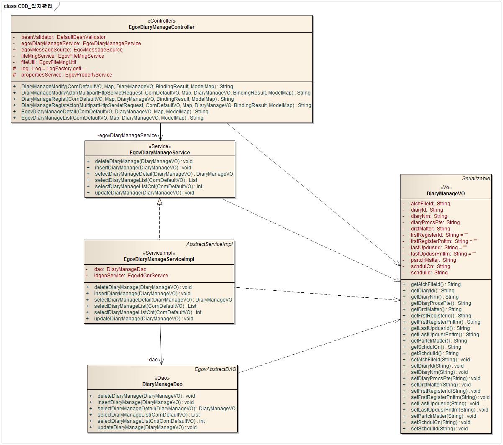
Task: Click the setSchdulId(String) operation
Action: coord(439,429)
